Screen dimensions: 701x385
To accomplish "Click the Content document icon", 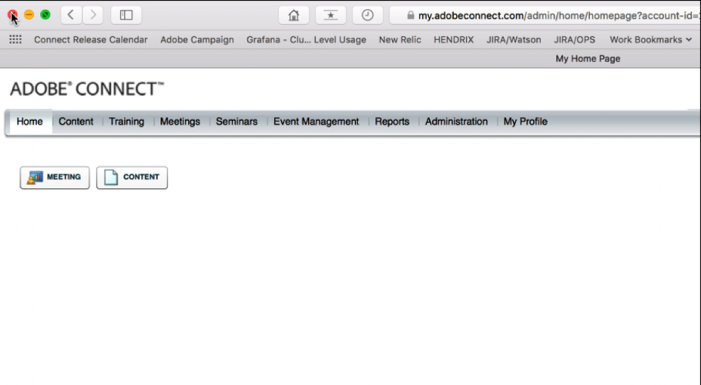I will (111, 177).
